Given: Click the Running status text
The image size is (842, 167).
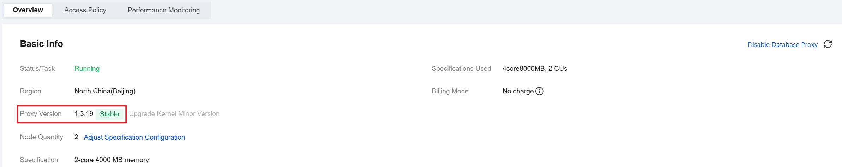Looking at the screenshot, I should pyautogui.click(x=87, y=69).
